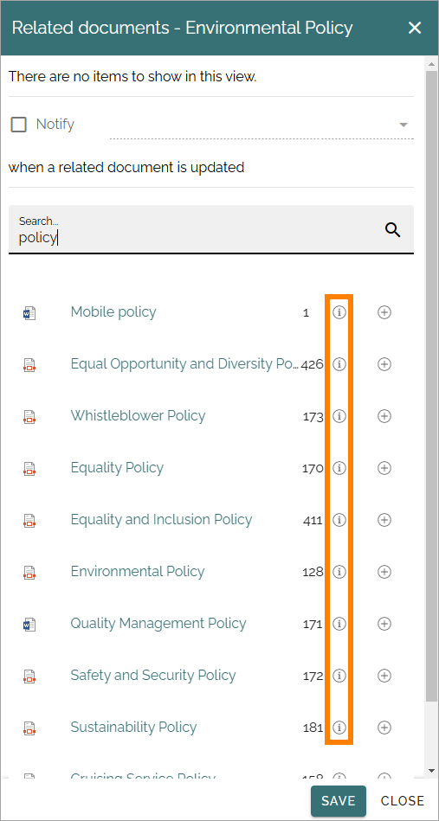Add Quality Management Policy via plus icon
Viewport: 439px width, 821px height.
coord(384,624)
